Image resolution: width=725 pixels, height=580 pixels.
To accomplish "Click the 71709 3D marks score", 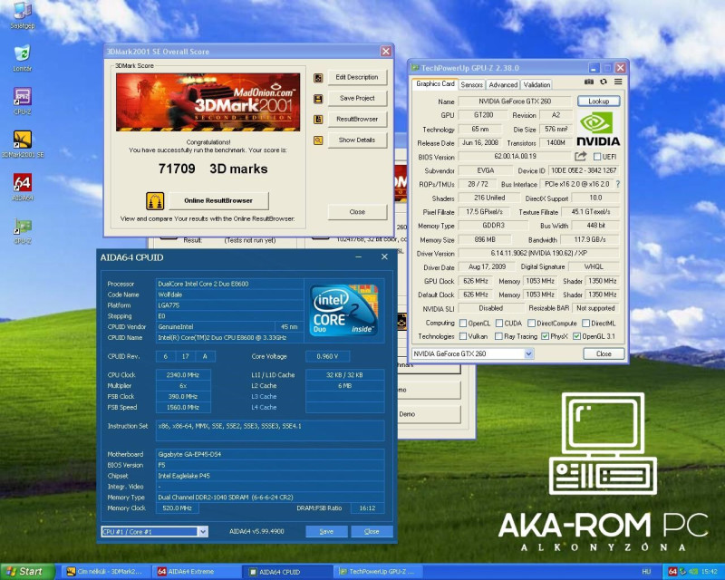I will (x=213, y=169).
